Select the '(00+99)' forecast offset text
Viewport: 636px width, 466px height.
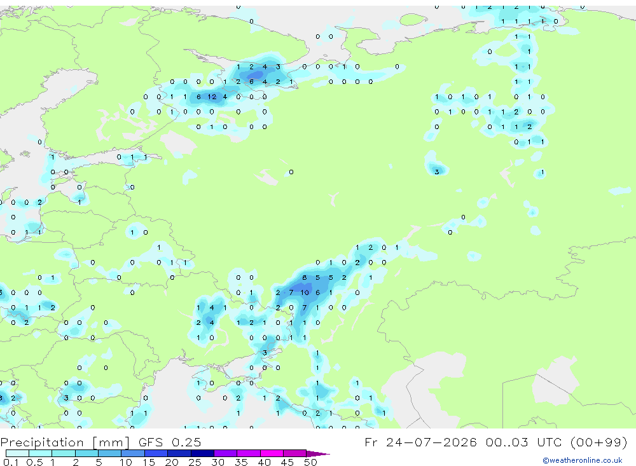tap(598, 442)
